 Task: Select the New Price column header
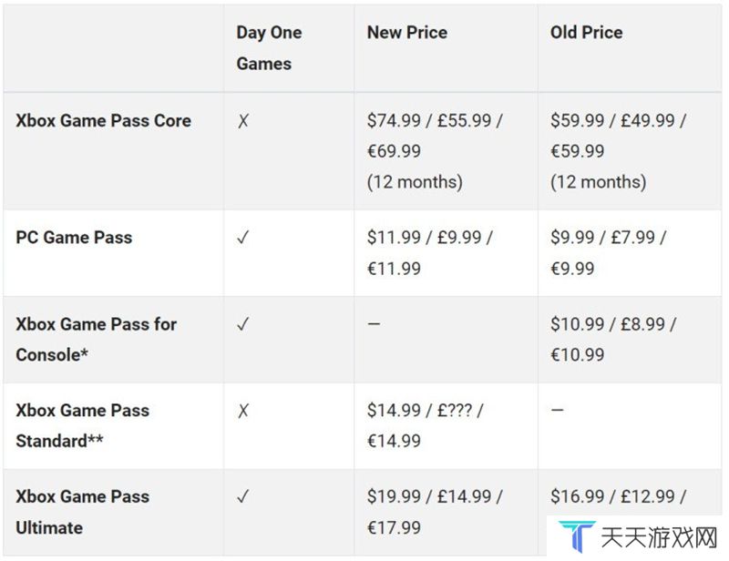407,32
